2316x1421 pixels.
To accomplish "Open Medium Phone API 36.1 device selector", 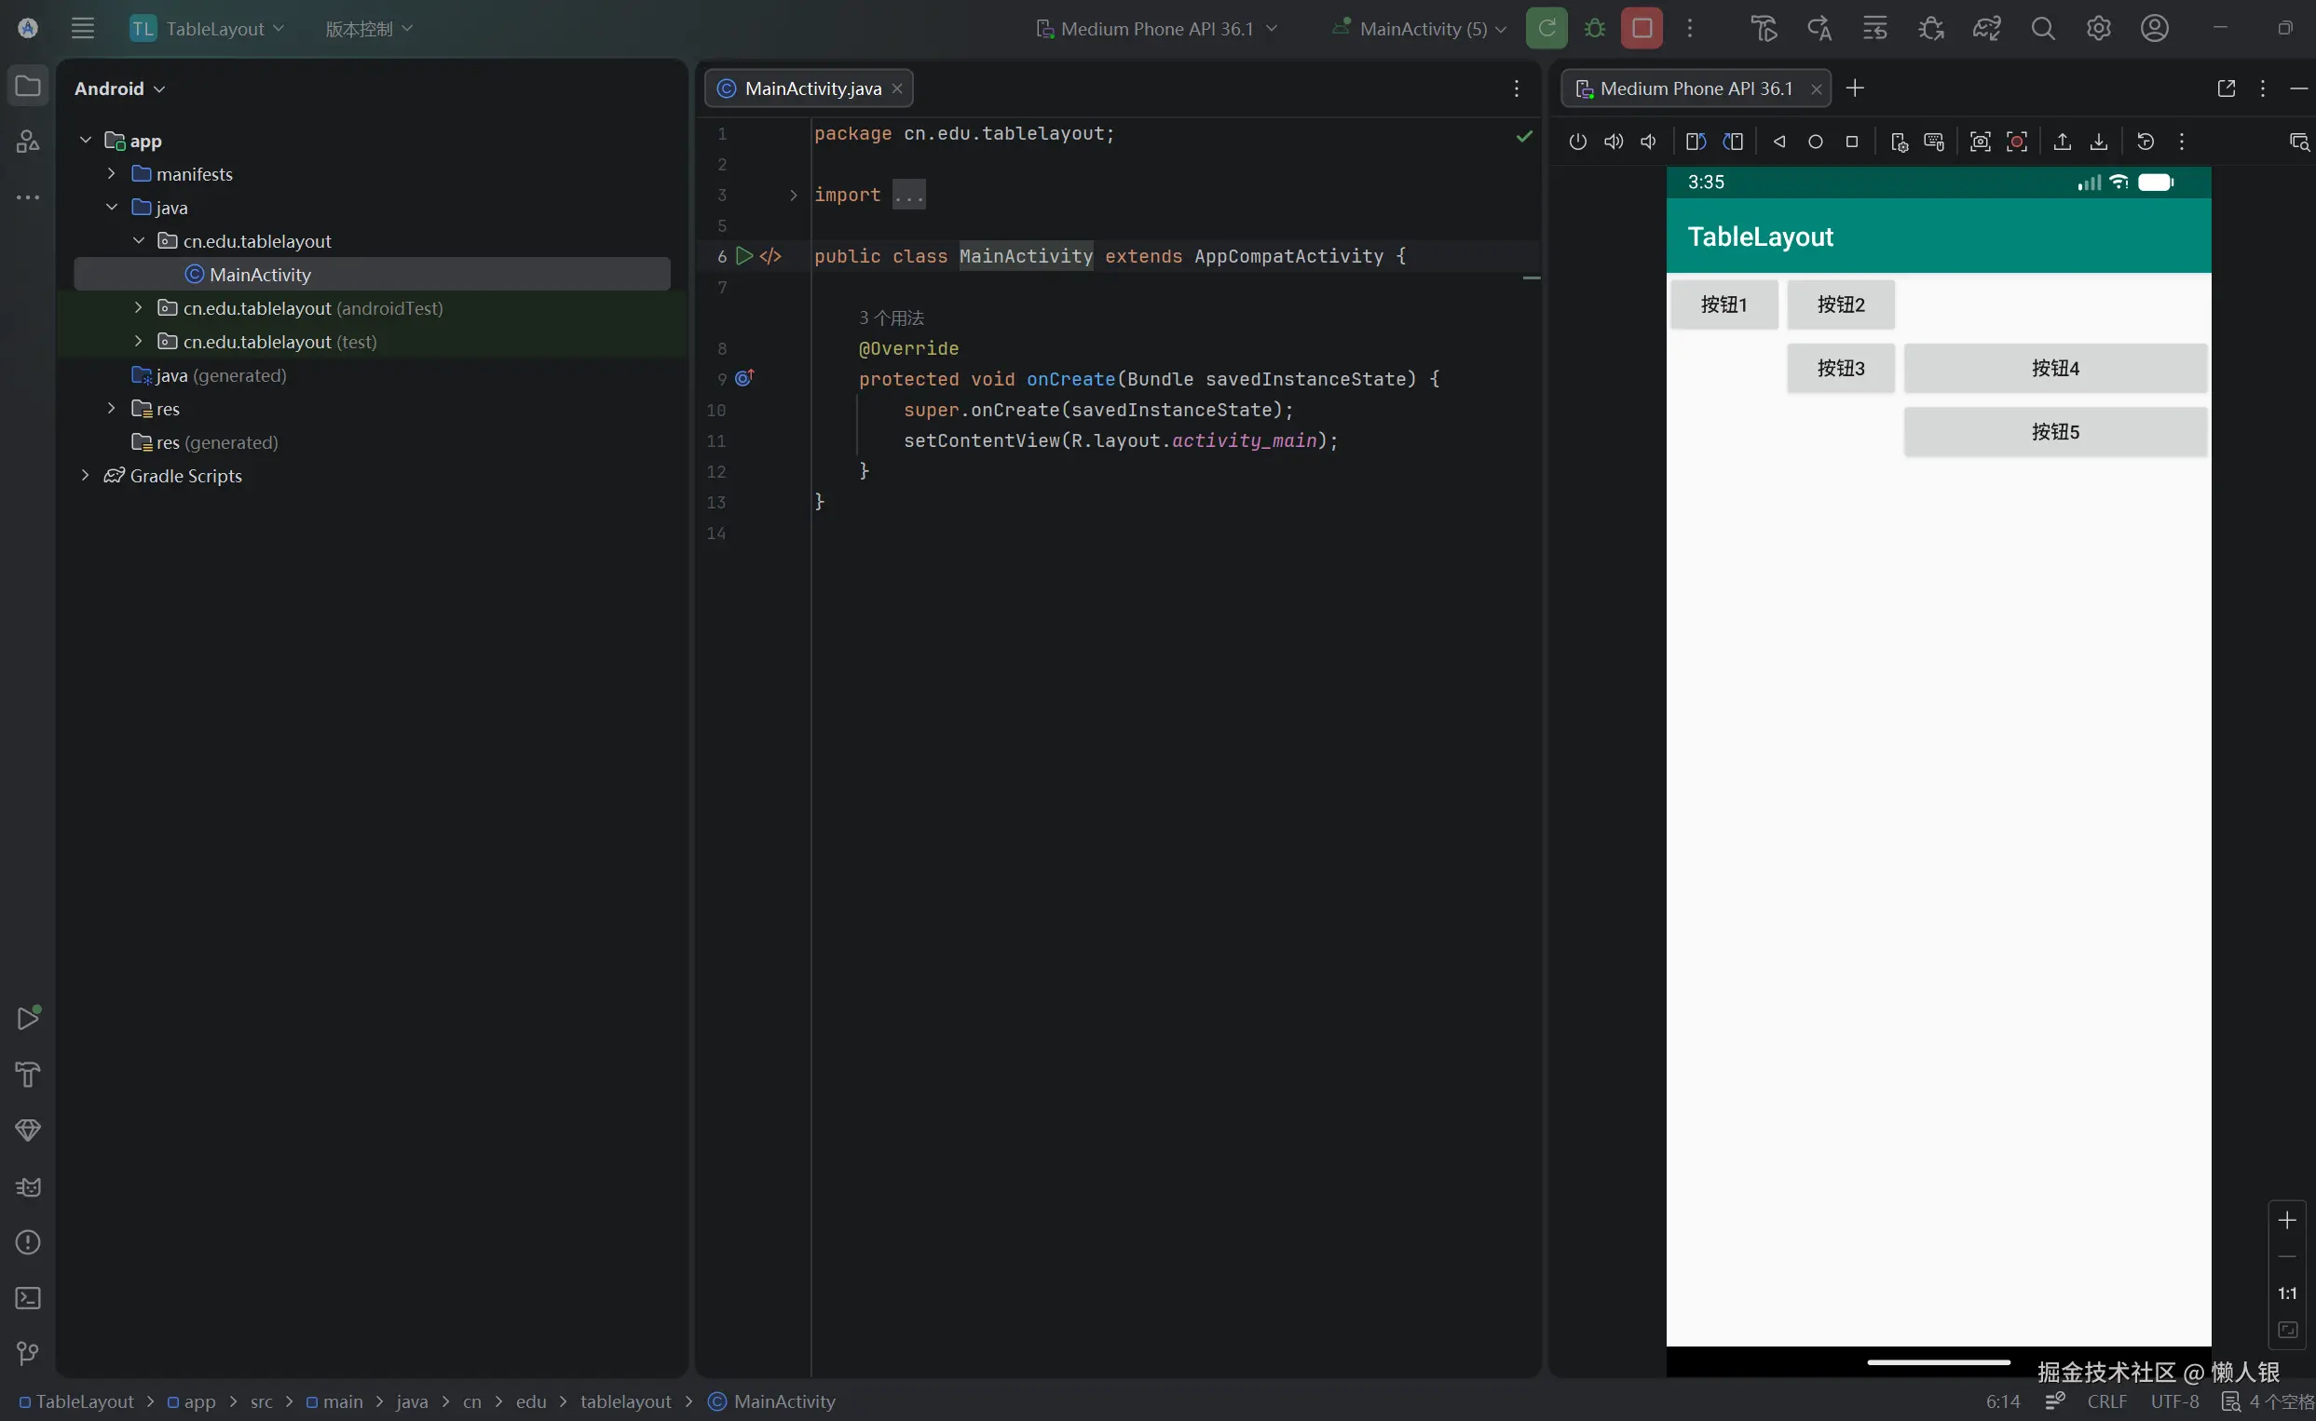I will [x=1156, y=29].
